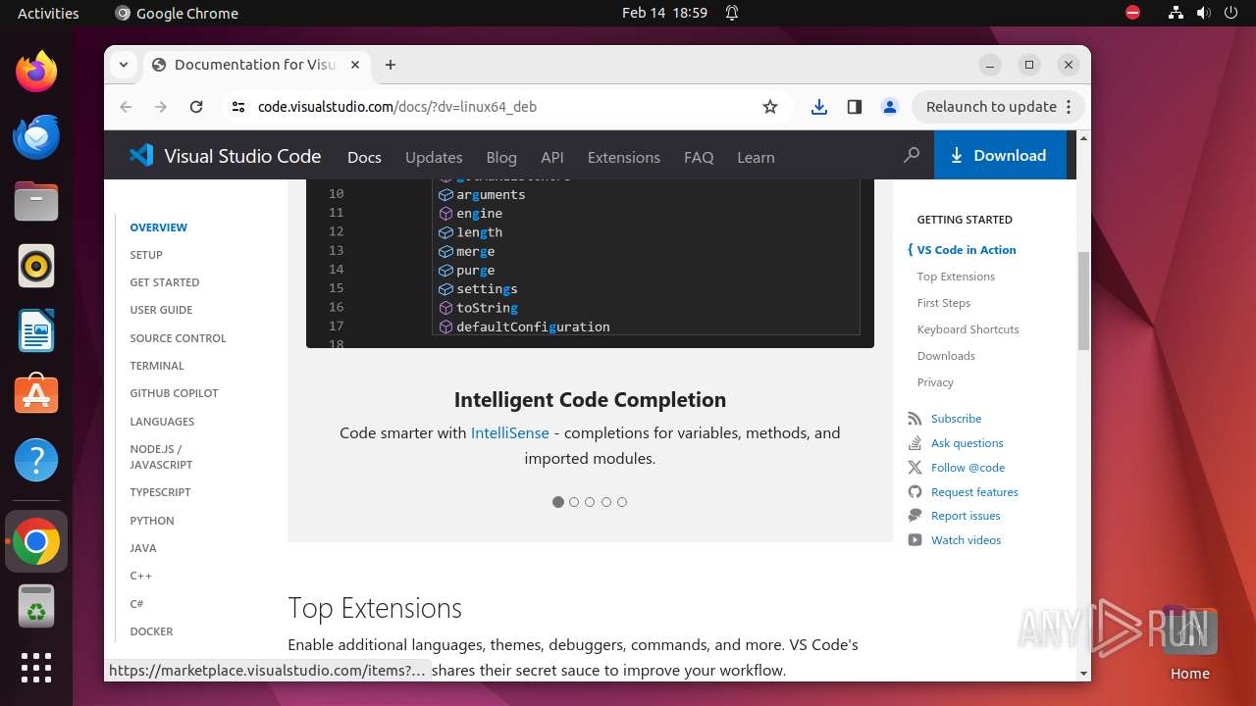Open GitHub Copilot in docs sidebar
Image resolution: width=1256 pixels, height=706 pixels.
pyautogui.click(x=174, y=393)
